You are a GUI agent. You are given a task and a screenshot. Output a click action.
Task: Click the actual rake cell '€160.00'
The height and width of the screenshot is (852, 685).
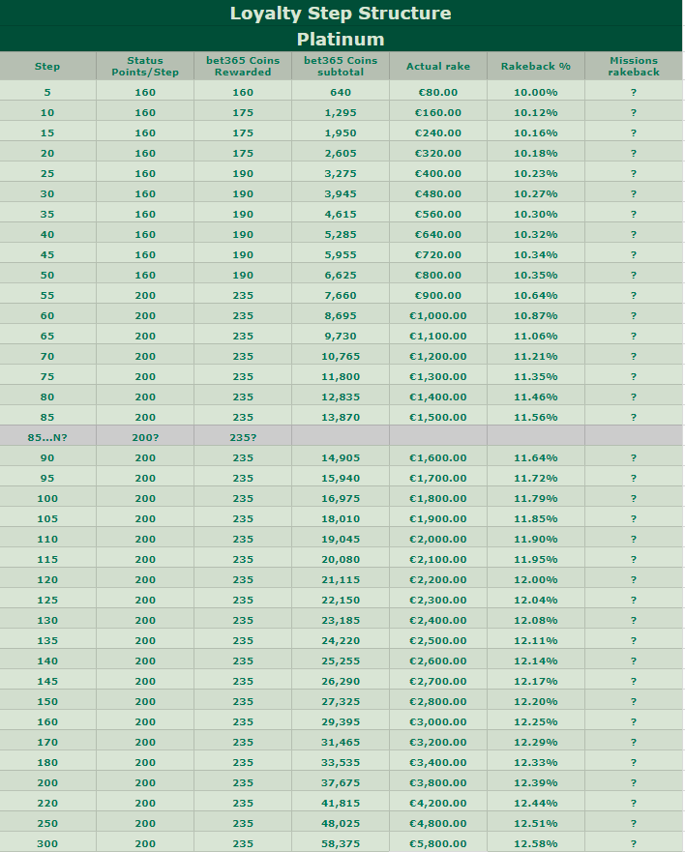pos(438,112)
